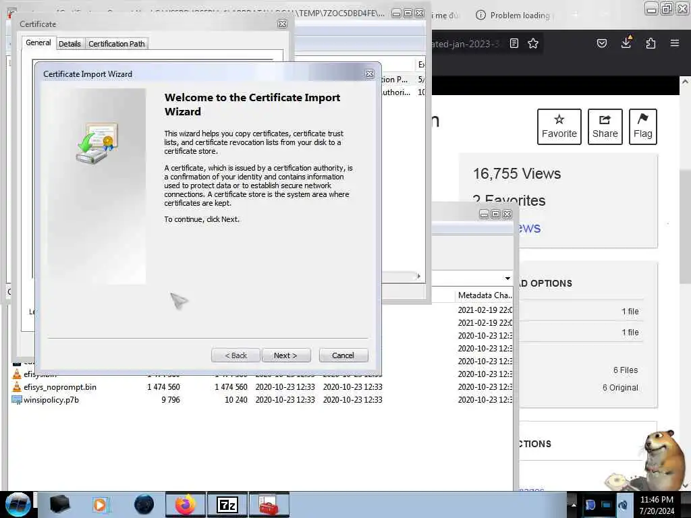This screenshot has height=518, width=691.
Task: Click the Back button in the wizard
Action: 236,355
